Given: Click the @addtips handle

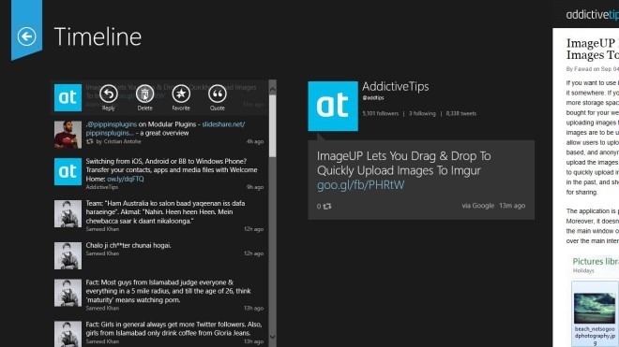Looking at the screenshot, I should tap(373, 97).
